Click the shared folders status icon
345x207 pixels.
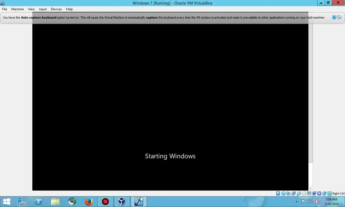click(304, 194)
